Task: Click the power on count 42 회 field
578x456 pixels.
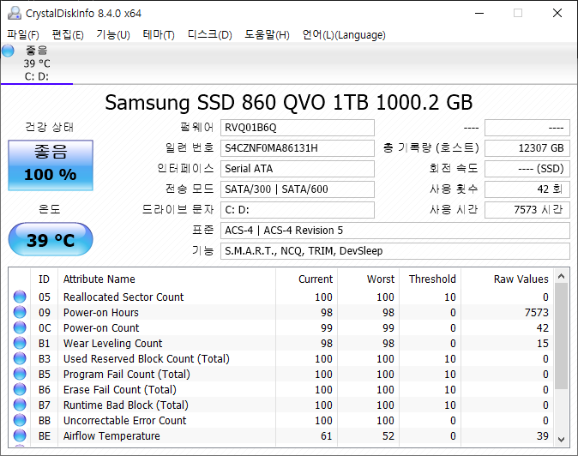Action: (527, 189)
